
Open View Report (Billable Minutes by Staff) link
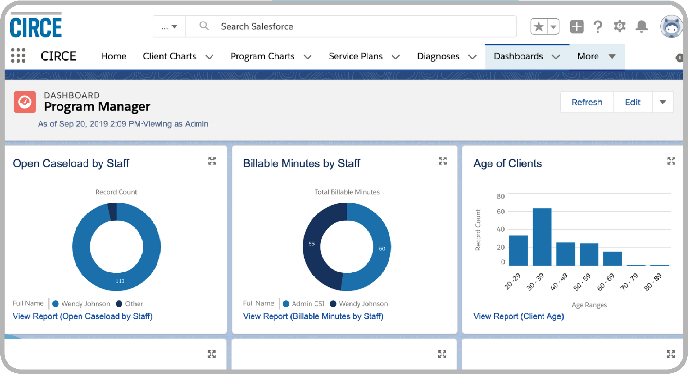[x=313, y=316]
